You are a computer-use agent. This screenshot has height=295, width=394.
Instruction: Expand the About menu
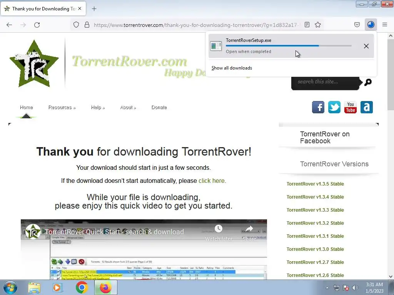128,108
